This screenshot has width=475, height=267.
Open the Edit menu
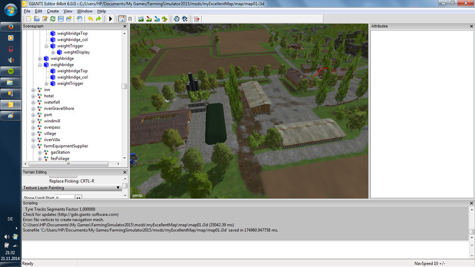coord(39,11)
